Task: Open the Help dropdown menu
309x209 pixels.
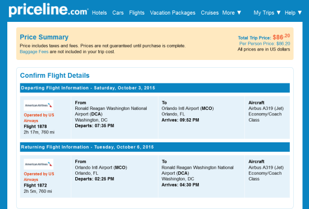Action: pyautogui.click(x=293, y=13)
